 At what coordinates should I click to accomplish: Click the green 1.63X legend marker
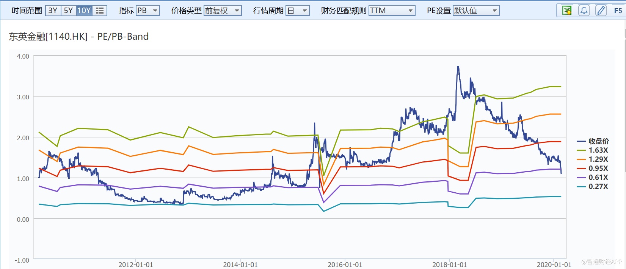click(581, 150)
